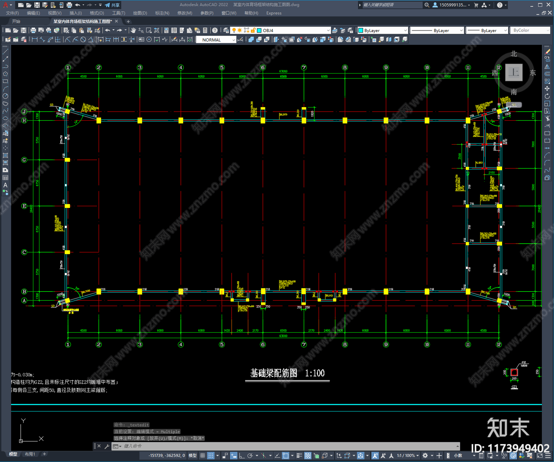This screenshot has width=554, height=462.
Task: Switch to the 开始 tab
Action: pyautogui.click(x=16, y=21)
